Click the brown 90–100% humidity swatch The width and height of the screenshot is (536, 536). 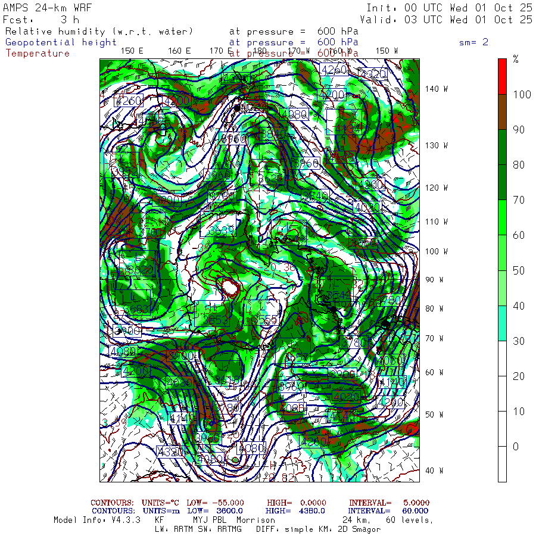coord(502,112)
